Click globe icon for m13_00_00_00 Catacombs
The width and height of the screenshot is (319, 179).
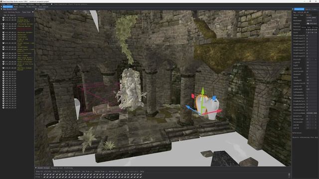tap(3, 37)
